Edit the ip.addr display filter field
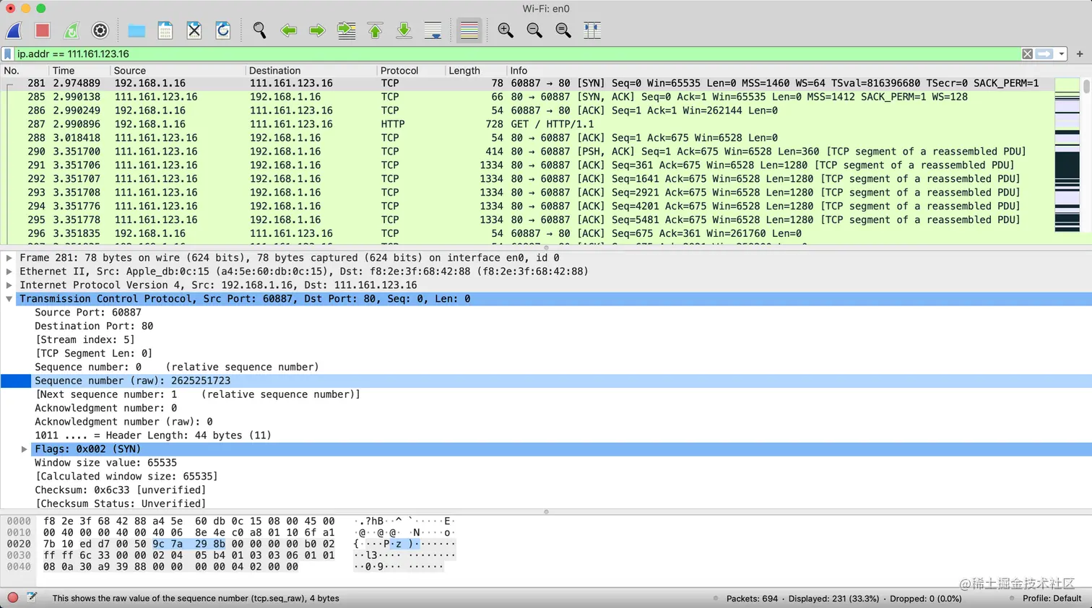The width and height of the screenshot is (1092, 608). pos(516,54)
